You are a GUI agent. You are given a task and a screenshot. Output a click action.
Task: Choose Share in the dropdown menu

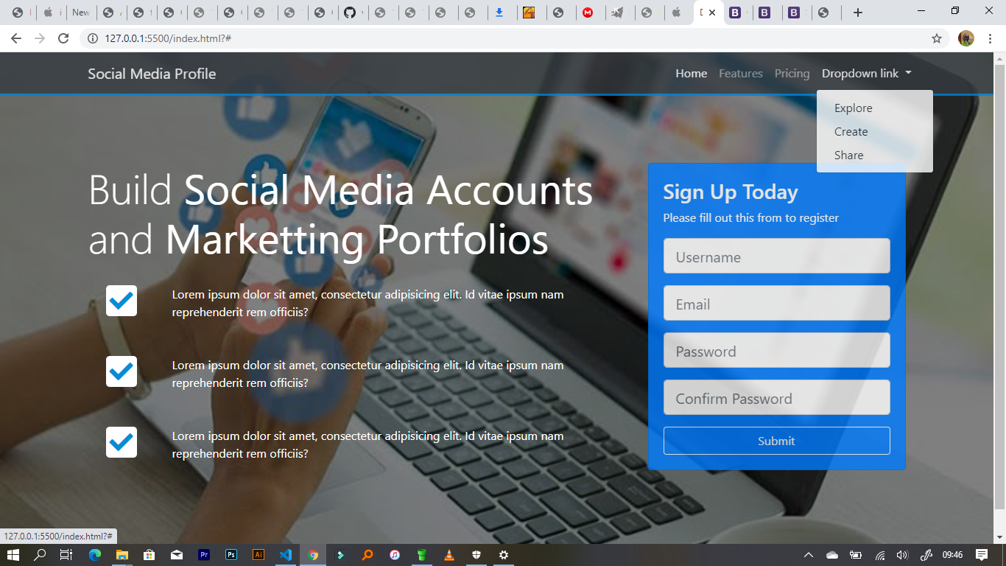coord(849,156)
